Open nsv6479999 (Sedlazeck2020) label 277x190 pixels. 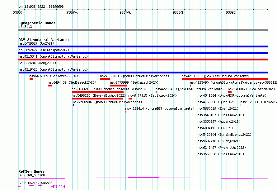click(x=134, y=82)
